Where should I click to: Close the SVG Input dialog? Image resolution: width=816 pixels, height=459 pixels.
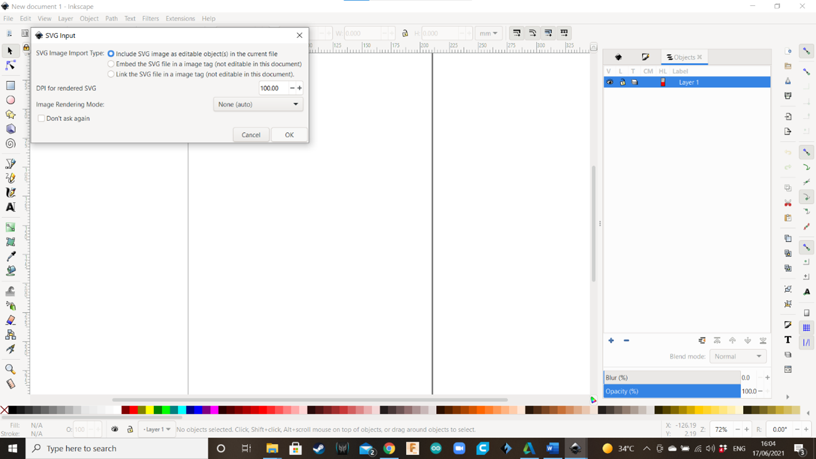pyautogui.click(x=299, y=35)
